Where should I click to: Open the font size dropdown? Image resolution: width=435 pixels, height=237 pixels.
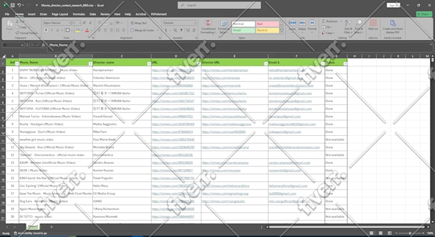80,23
